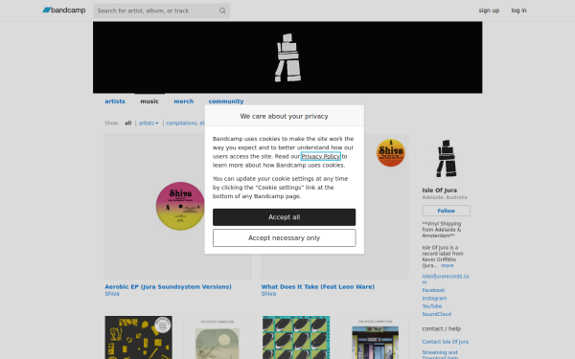
Task: Open the Bandcamp logo home link
Action: pyautogui.click(x=64, y=11)
